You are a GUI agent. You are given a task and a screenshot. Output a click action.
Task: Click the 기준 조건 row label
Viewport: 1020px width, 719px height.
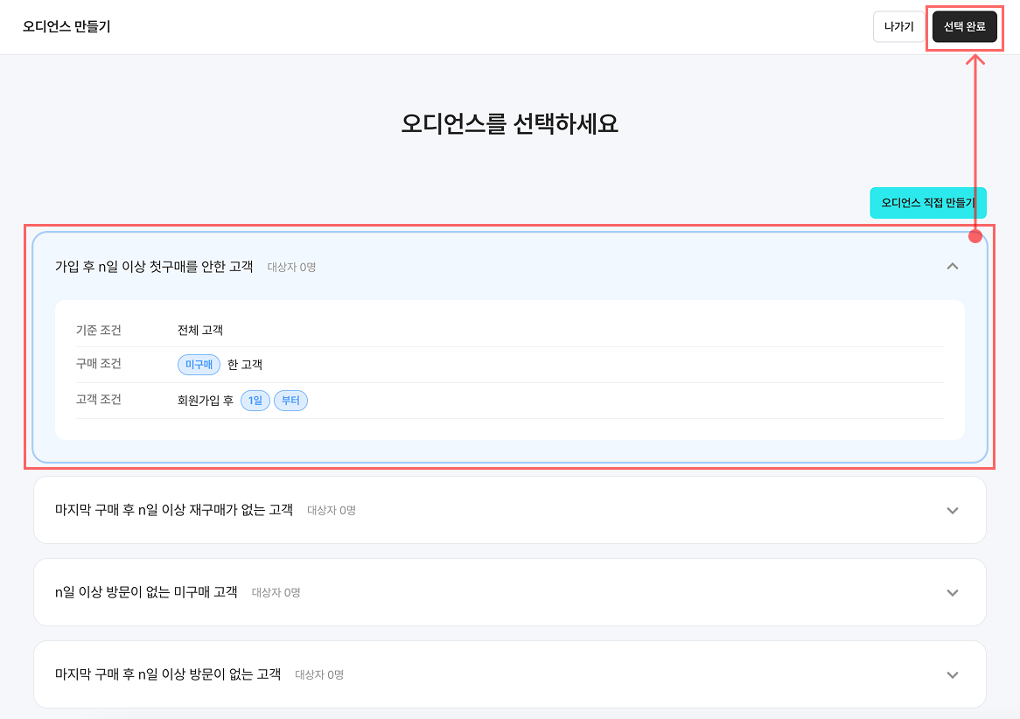pos(99,330)
